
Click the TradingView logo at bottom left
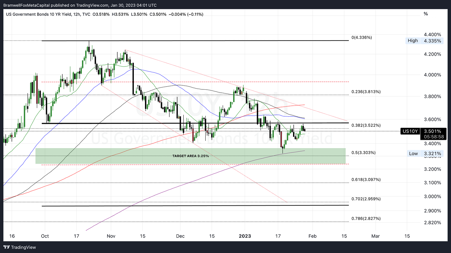[x=20, y=247]
